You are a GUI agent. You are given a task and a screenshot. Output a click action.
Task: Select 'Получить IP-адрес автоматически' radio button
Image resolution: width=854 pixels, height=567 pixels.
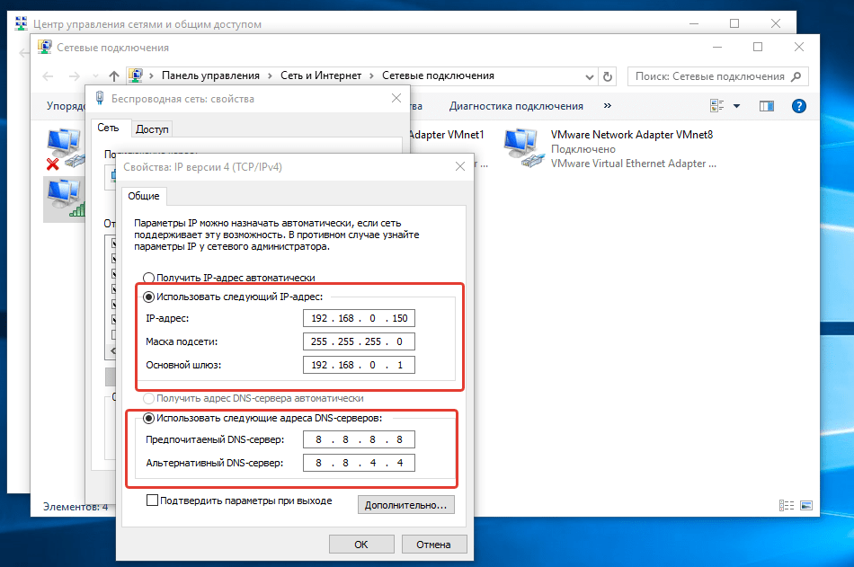(x=148, y=278)
